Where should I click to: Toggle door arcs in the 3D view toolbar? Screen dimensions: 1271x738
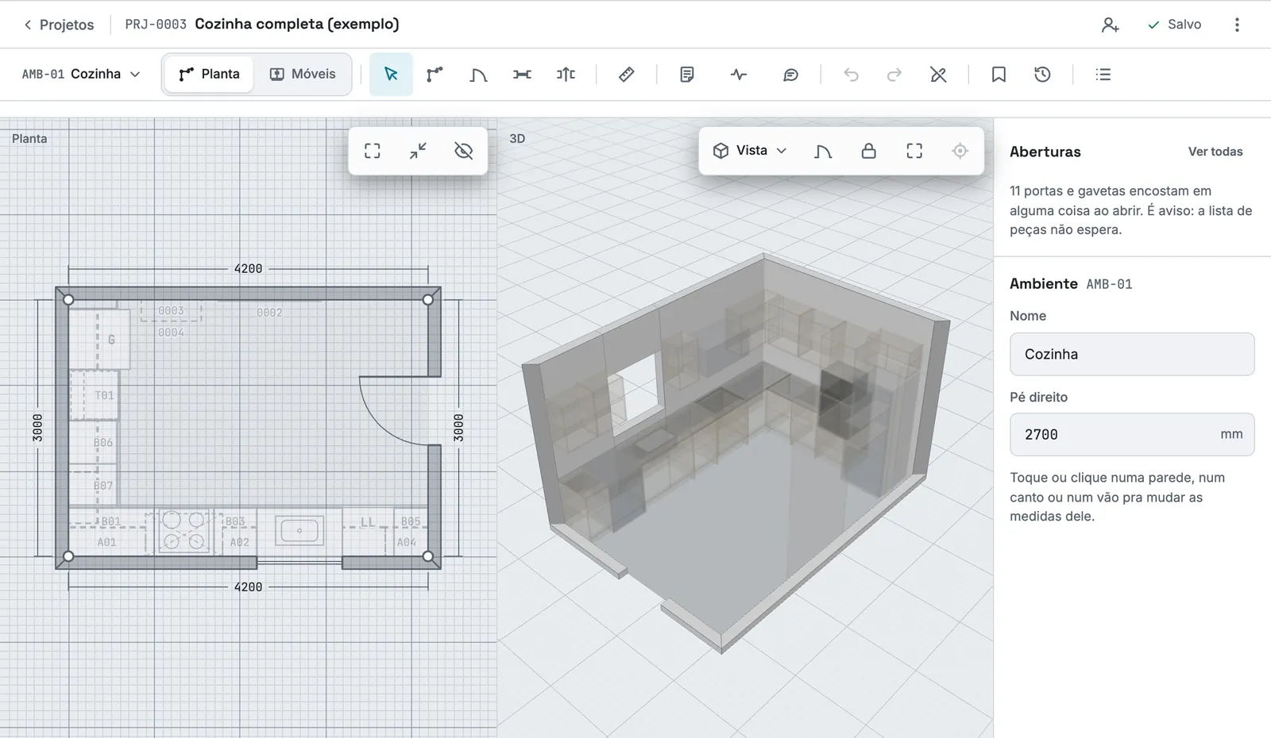(x=823, y=151)
